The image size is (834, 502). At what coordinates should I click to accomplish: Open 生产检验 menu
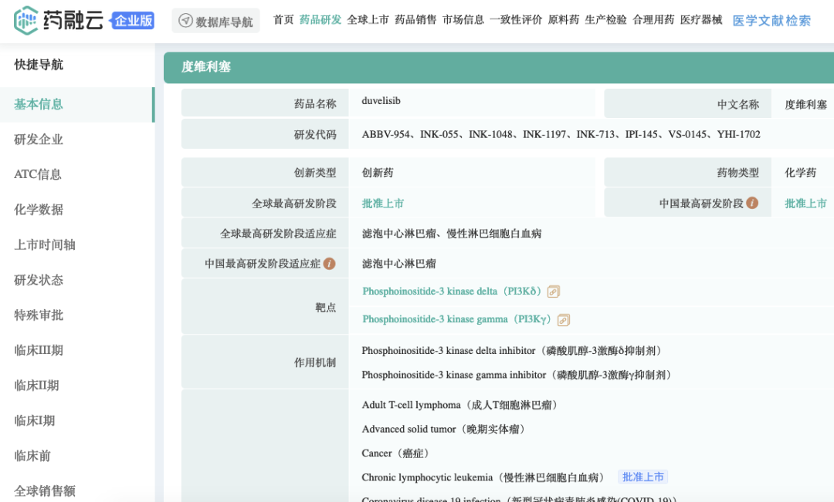tap(606, 19)
